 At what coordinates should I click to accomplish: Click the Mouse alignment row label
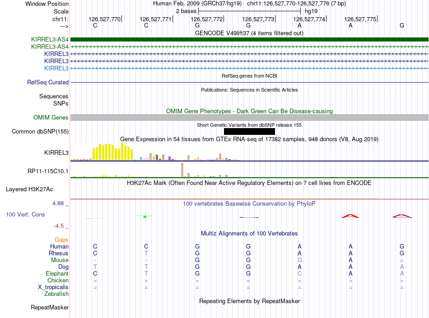click(60, 260)
